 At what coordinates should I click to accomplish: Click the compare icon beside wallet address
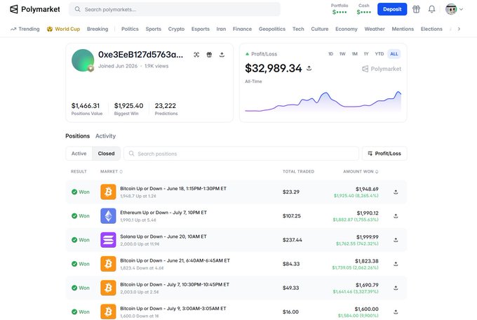tap(196, 55)
